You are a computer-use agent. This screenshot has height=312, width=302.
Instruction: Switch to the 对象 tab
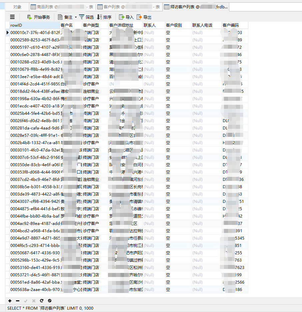click(x=17, y=7)
